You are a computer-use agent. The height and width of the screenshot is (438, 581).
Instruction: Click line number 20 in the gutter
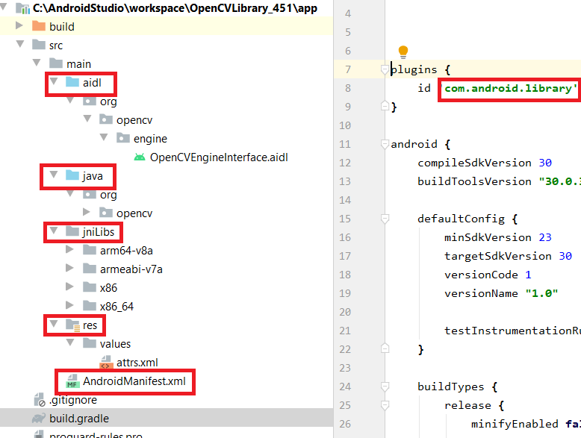[345, 312]
